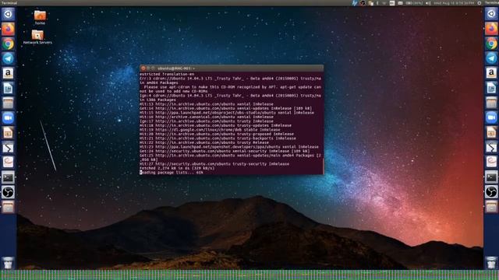The height and width of the screenshot is (280, 499).
Task: Launch Zoom from the right launcher
Action: (491, 117)
